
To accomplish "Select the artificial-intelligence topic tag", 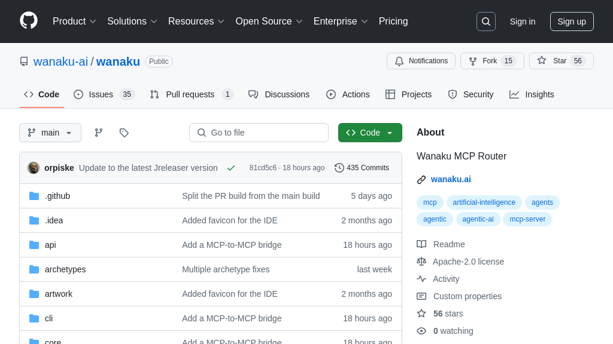I will click(x=484, y=202).
